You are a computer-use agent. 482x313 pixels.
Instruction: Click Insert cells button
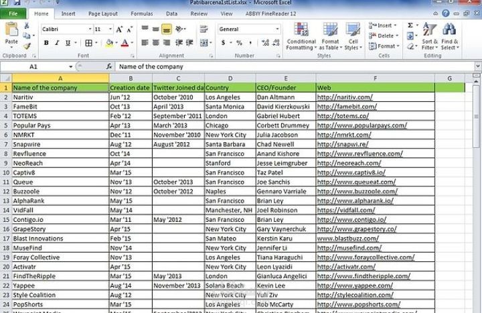(x=383, y=25)
